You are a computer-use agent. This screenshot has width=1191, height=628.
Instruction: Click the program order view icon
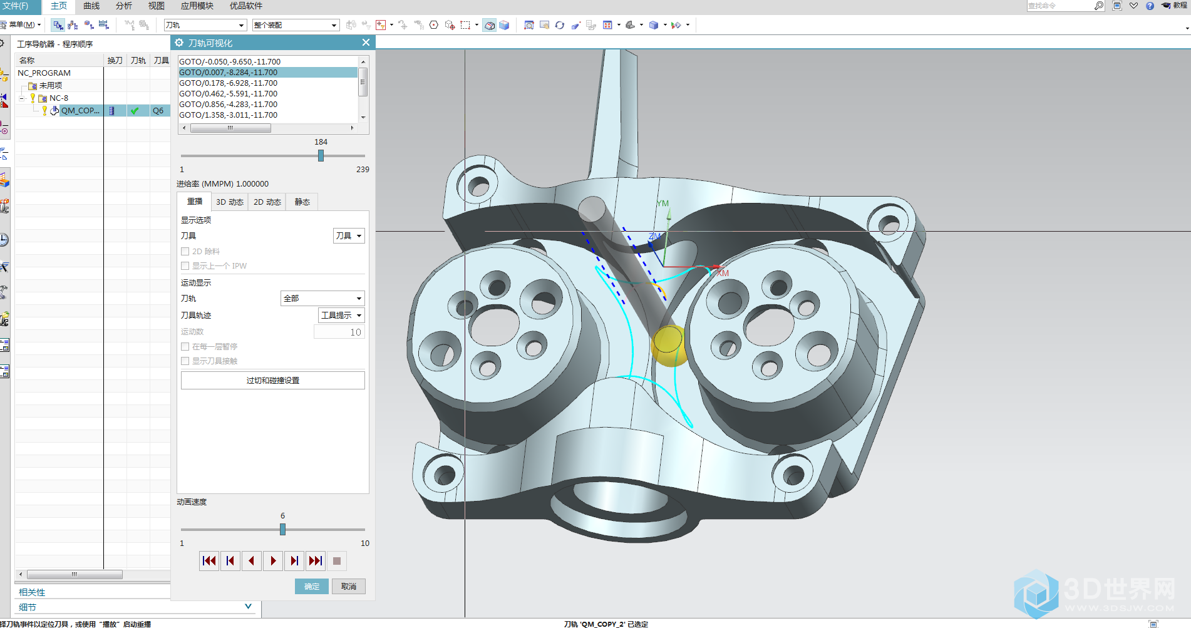click(x=58, y=25)
